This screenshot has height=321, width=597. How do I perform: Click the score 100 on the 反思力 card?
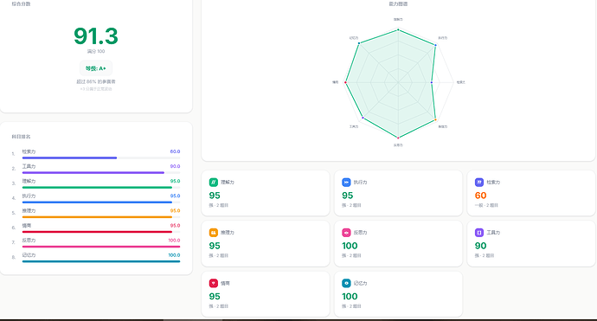pos(350,246)
